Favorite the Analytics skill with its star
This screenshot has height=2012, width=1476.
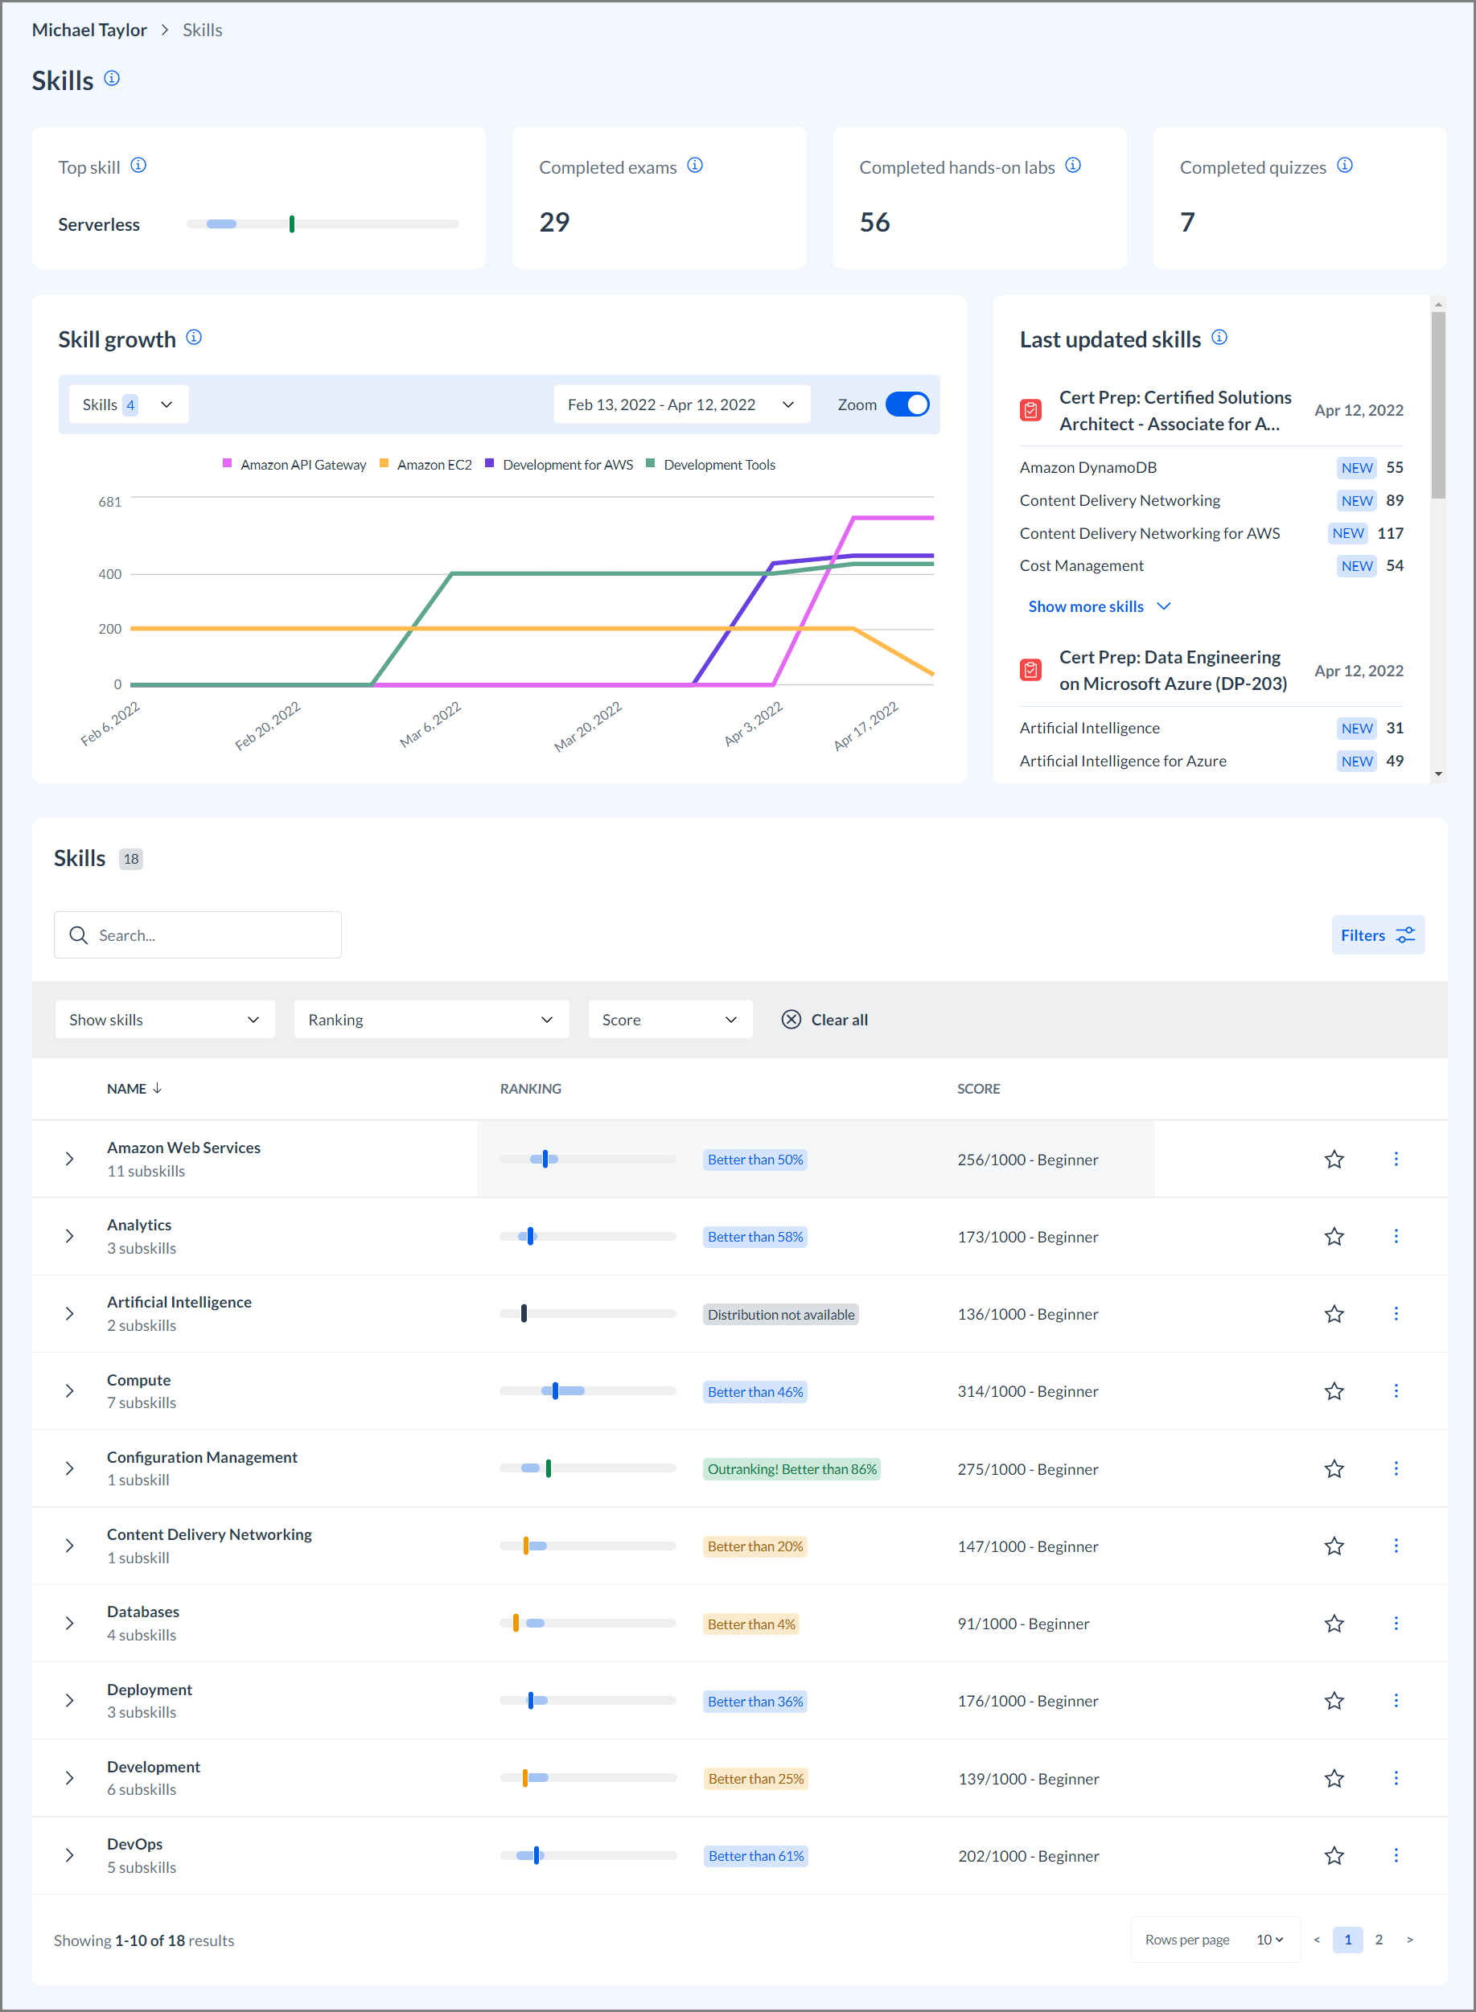tap(1334, 1236)
